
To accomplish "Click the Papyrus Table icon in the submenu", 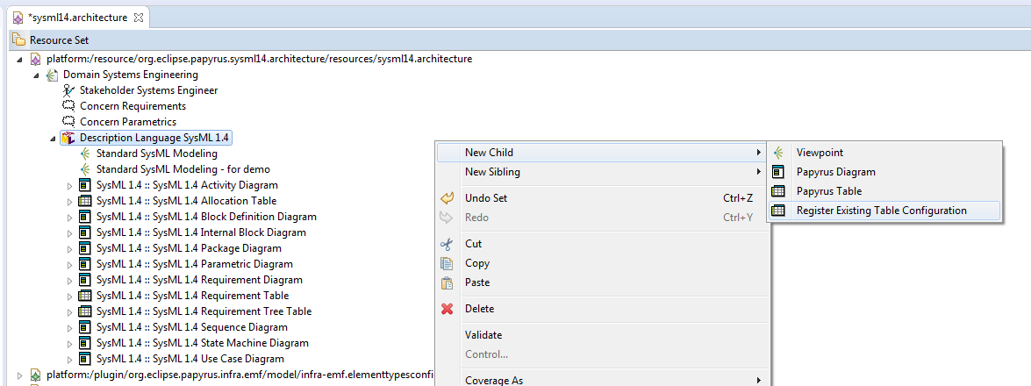I will (x=778, y=191).
